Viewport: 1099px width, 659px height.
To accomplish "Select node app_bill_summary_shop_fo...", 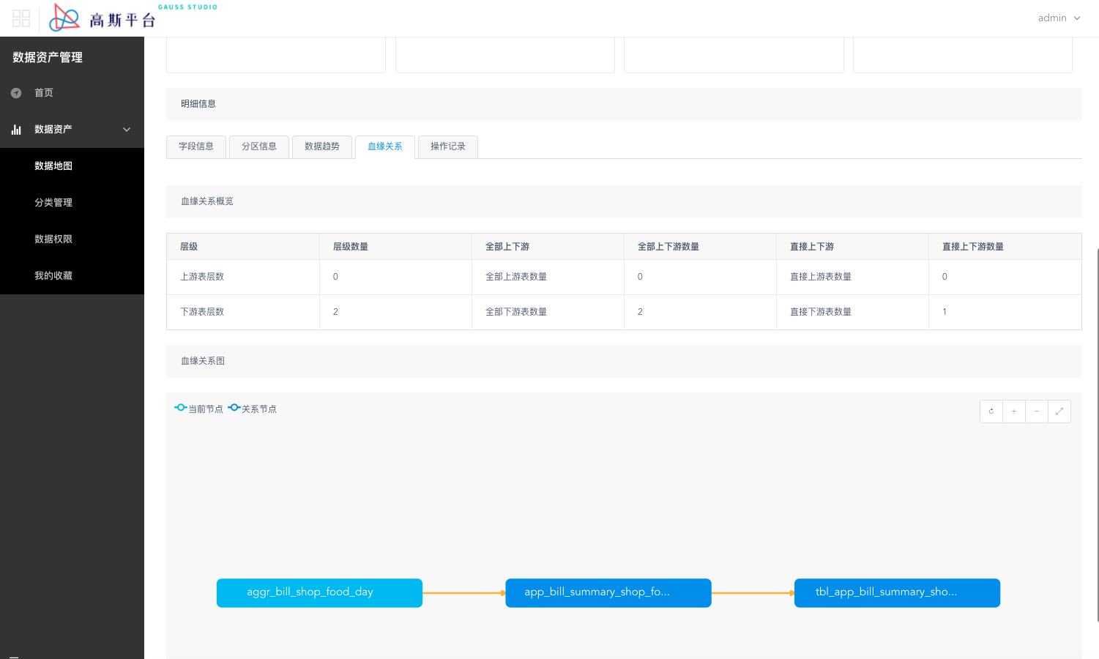I will tap(608, 593).
